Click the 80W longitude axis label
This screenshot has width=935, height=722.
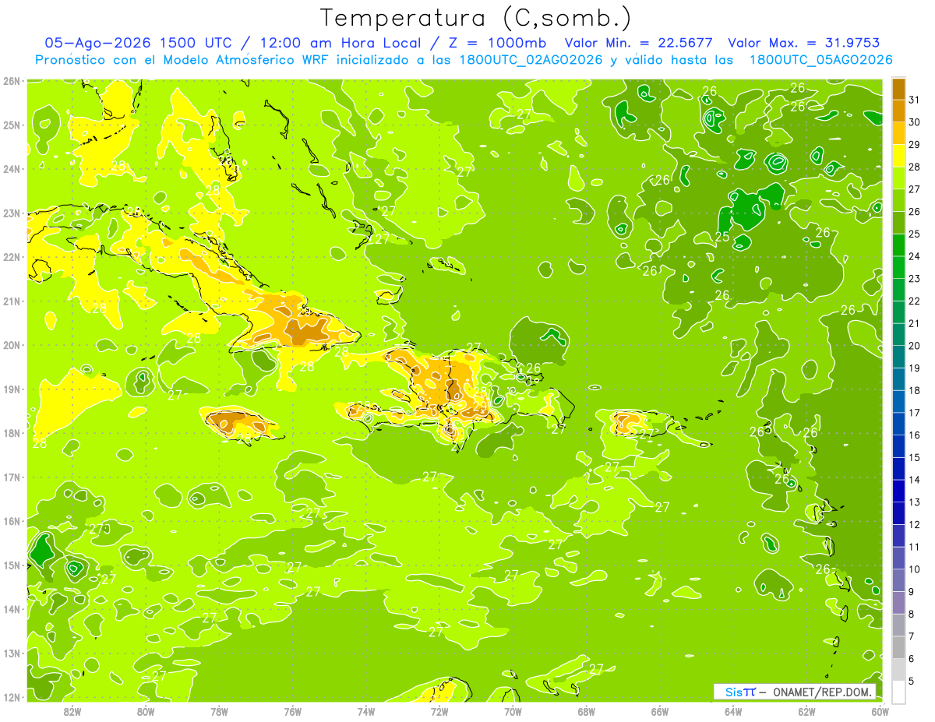pyautogui.click(x=146, y=712)
